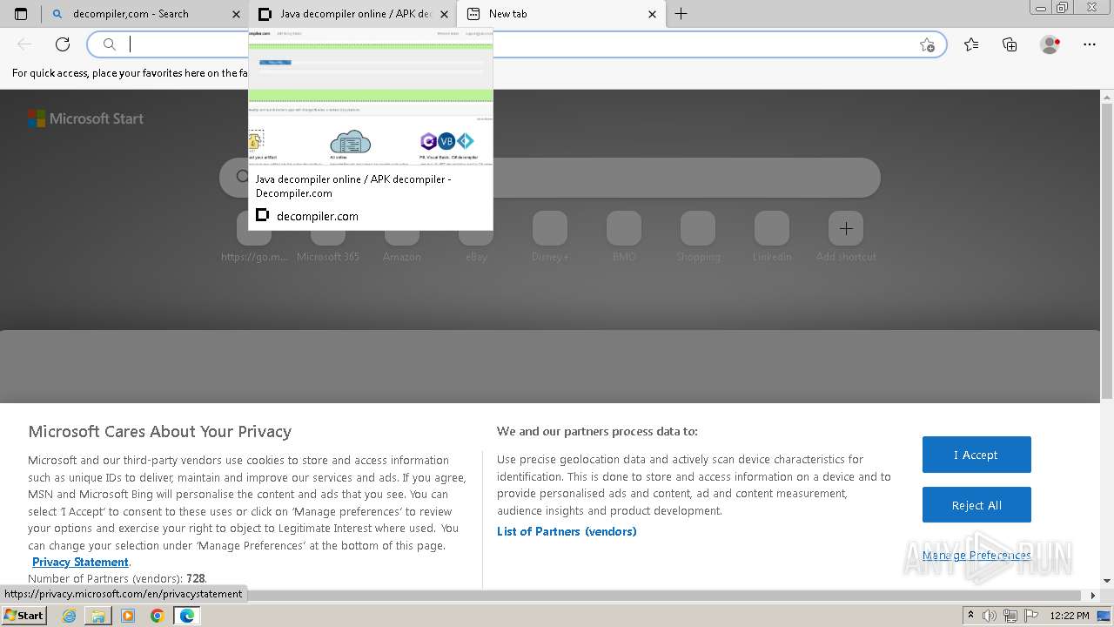1114x627 pixels.
Task: Click the system tray volume icon
Action: pyautogui.click(x=990, y=616)
